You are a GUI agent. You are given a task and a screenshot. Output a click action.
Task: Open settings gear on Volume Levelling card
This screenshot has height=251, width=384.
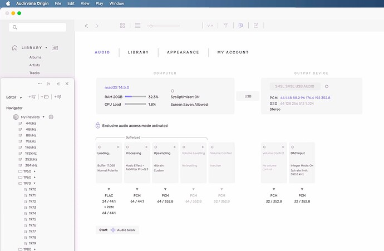(x=184, y=147)
